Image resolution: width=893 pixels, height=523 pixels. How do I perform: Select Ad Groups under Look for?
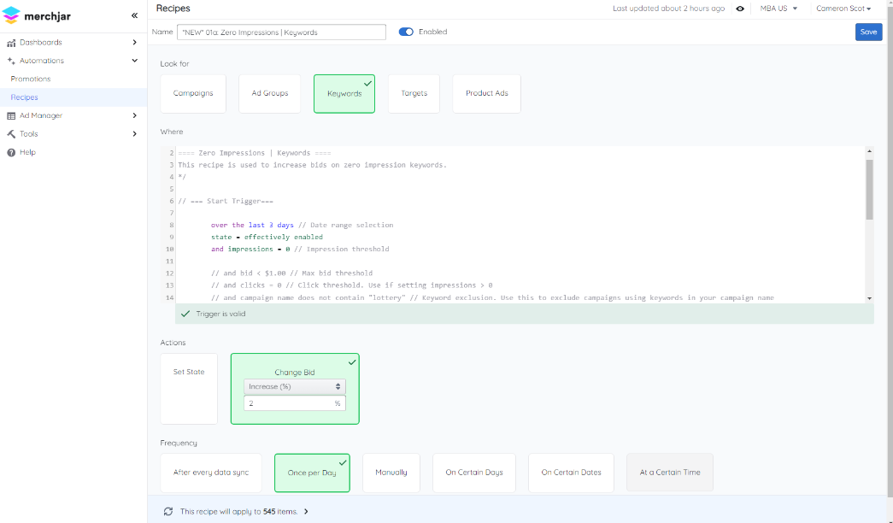(270, 93)
